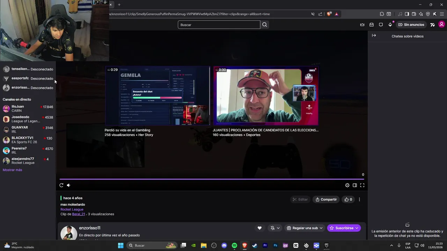Open the notification bell dropdown

click(275, 228)
